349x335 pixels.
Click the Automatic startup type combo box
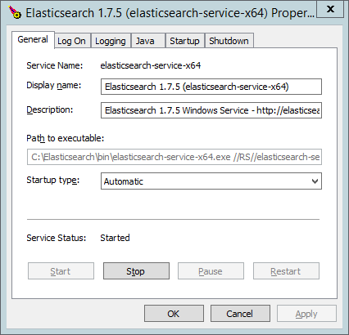[211, 181]
